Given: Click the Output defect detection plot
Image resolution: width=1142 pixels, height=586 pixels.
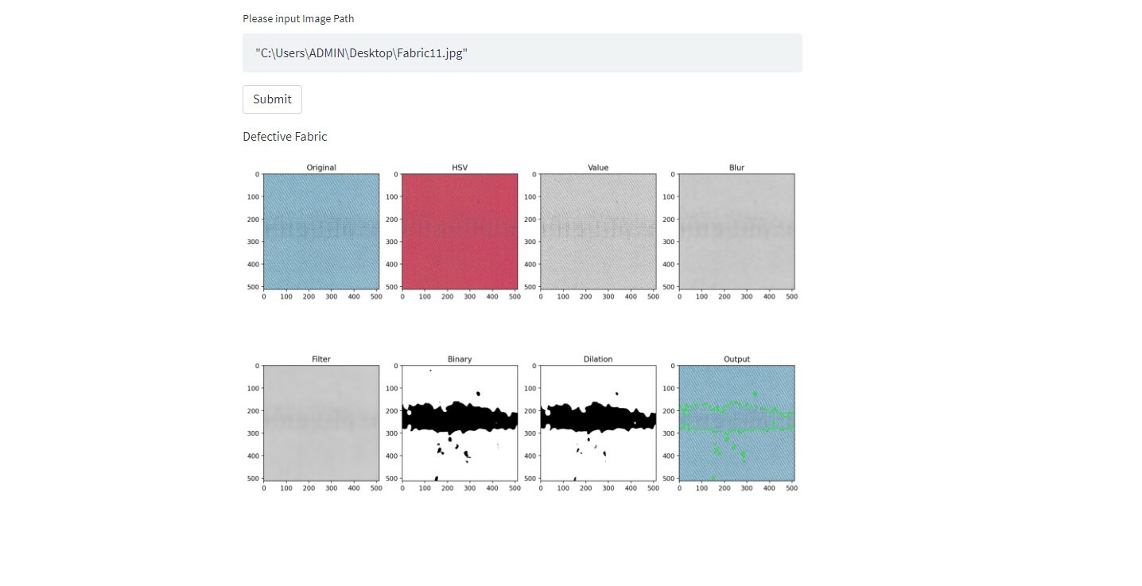Looking at the screenshot, I should 736,421.
